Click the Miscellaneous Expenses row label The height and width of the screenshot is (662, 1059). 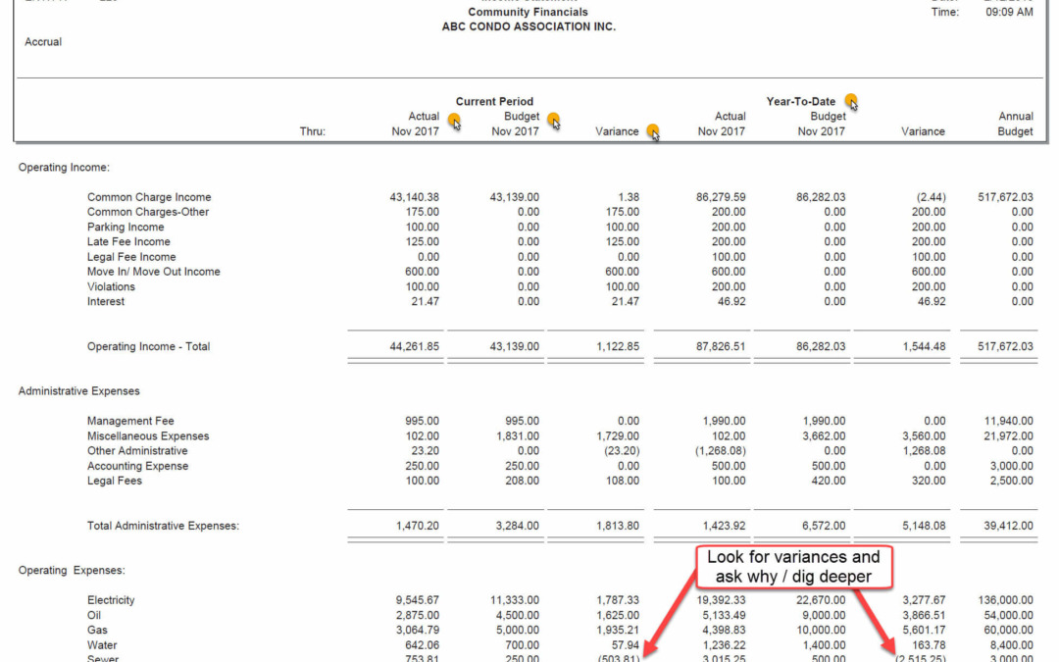148,436
